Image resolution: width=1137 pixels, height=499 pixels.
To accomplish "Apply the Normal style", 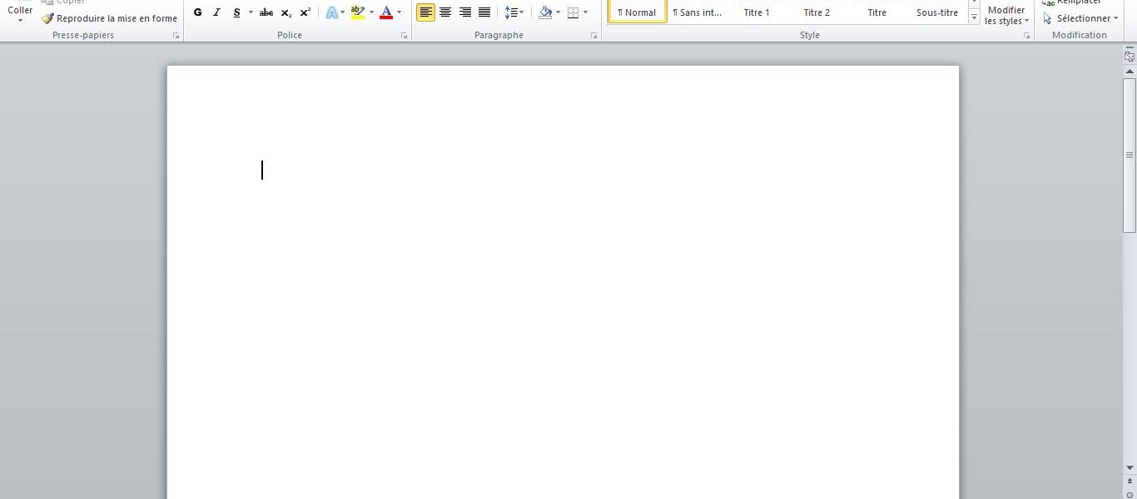I will (x=638, y=12).
